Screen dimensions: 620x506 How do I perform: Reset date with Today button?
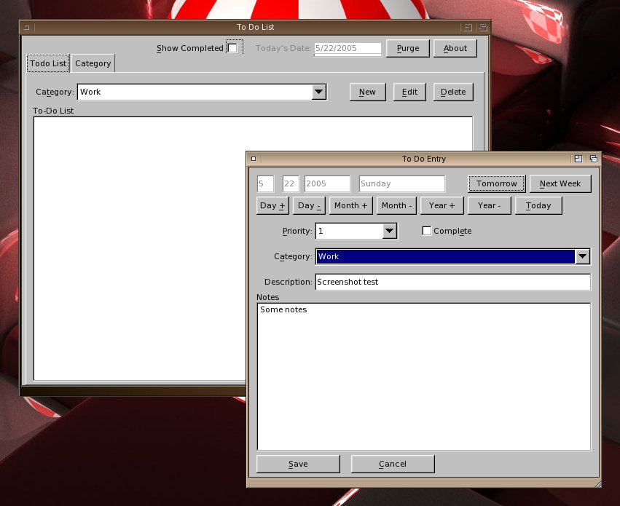point(538,205)
